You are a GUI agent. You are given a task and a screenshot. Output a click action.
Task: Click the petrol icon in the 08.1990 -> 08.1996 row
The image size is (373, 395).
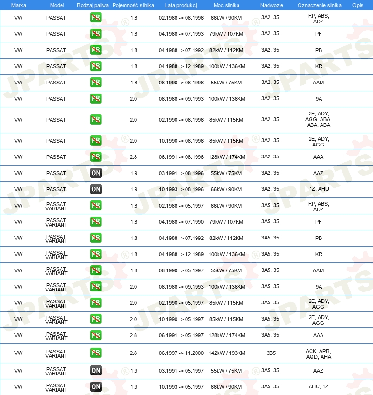coord(96,83)
